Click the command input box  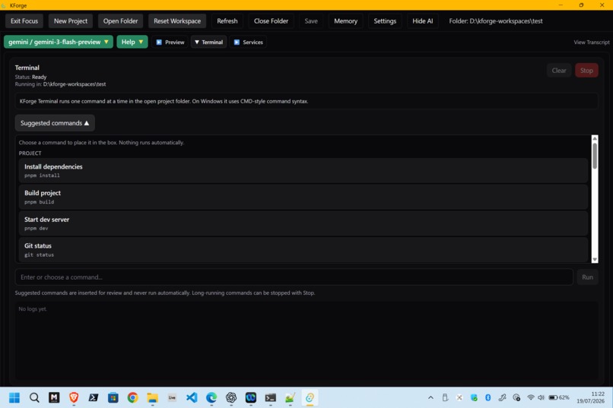tap(294, 277)
